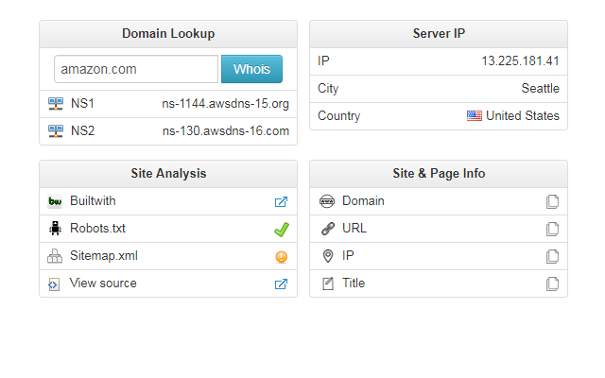The width and height of the screenshot is (605, 378).
Task: Click the Robots.txt robot icon
Action: pyautogui.click(x=55, y=229)
